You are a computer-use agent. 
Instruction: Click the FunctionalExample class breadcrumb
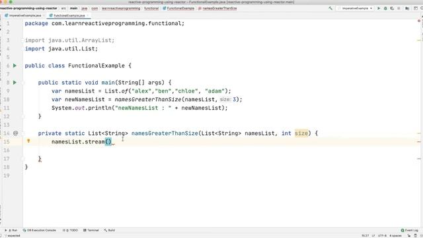pyautogui.click(x=178, y=9)
